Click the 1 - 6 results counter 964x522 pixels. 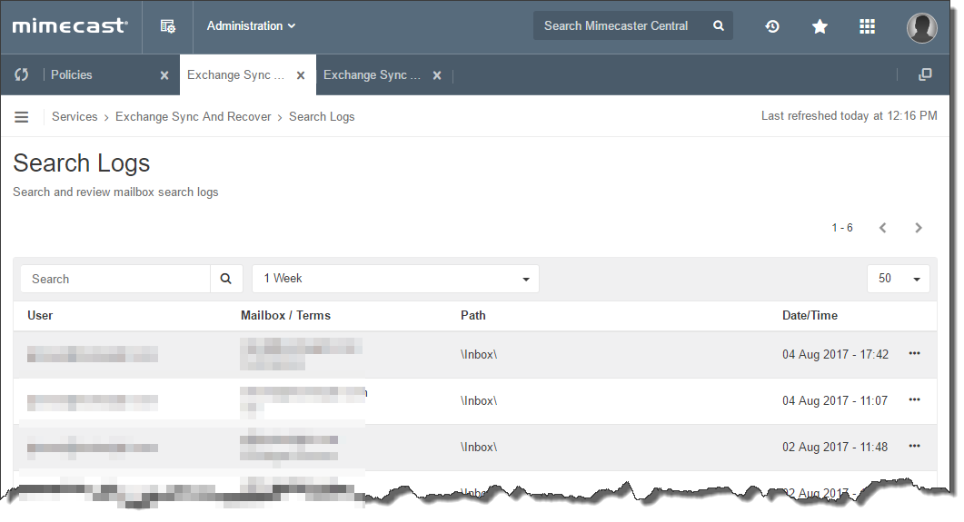(x=842, y=228)
